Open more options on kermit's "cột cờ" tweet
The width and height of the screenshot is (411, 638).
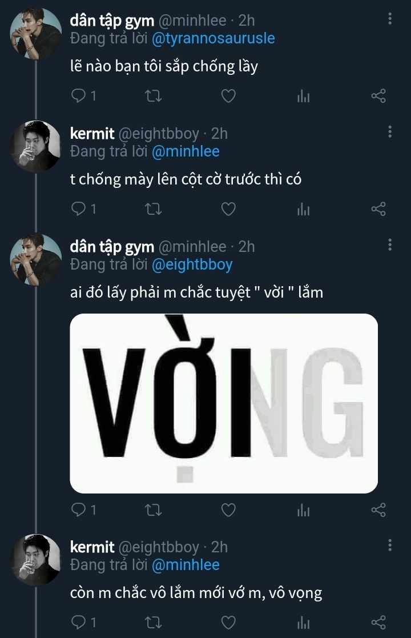pyautogui.click(x=390, y=133)
